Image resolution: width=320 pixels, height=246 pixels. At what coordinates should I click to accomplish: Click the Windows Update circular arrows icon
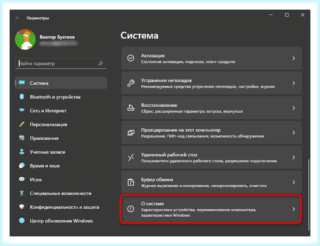tap(22, 220)
